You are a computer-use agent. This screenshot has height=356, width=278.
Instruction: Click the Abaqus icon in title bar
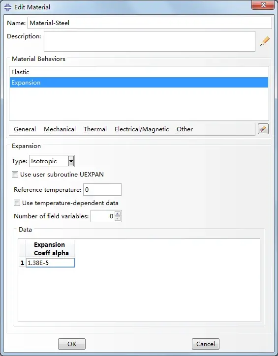[x=7, y=7]
